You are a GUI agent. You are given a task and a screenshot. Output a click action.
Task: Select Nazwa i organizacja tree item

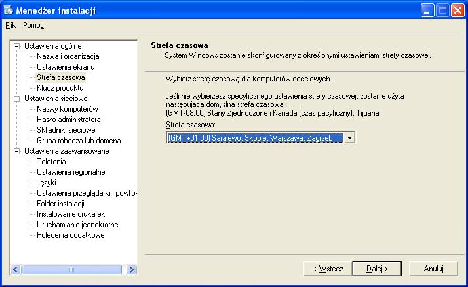68,56
